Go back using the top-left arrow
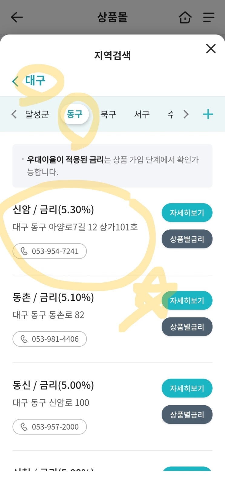The image size is (225, 477). click(x=17, y=17)
